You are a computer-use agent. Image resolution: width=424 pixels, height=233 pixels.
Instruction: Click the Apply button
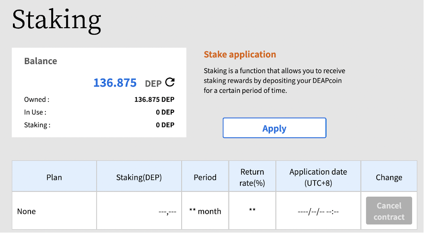(x=274, y=128)
